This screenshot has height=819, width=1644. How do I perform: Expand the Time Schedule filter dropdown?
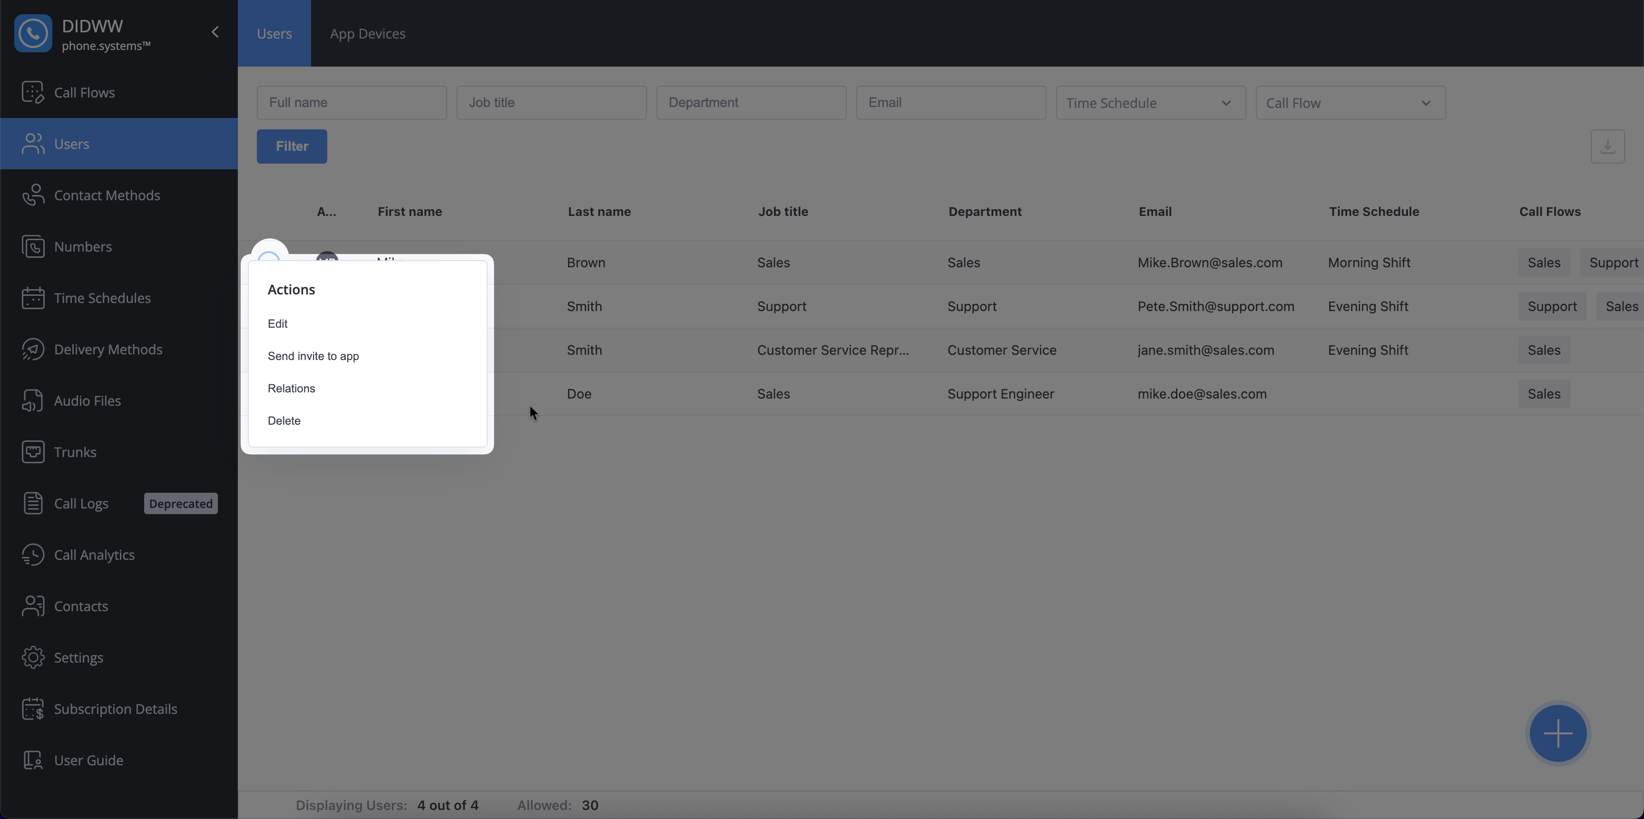[x=1150, y=103]
